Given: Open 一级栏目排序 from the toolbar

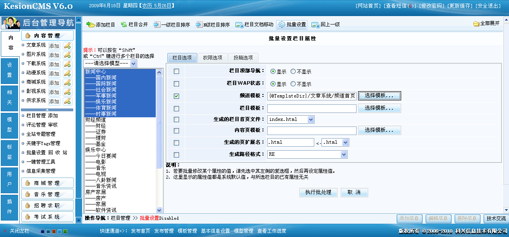Looking at the screenshot, I should (x=157, y=25).
